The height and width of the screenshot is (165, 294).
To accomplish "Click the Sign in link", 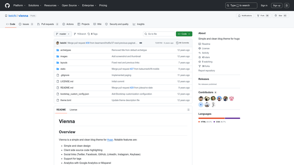I will click(x=264, y=5).
